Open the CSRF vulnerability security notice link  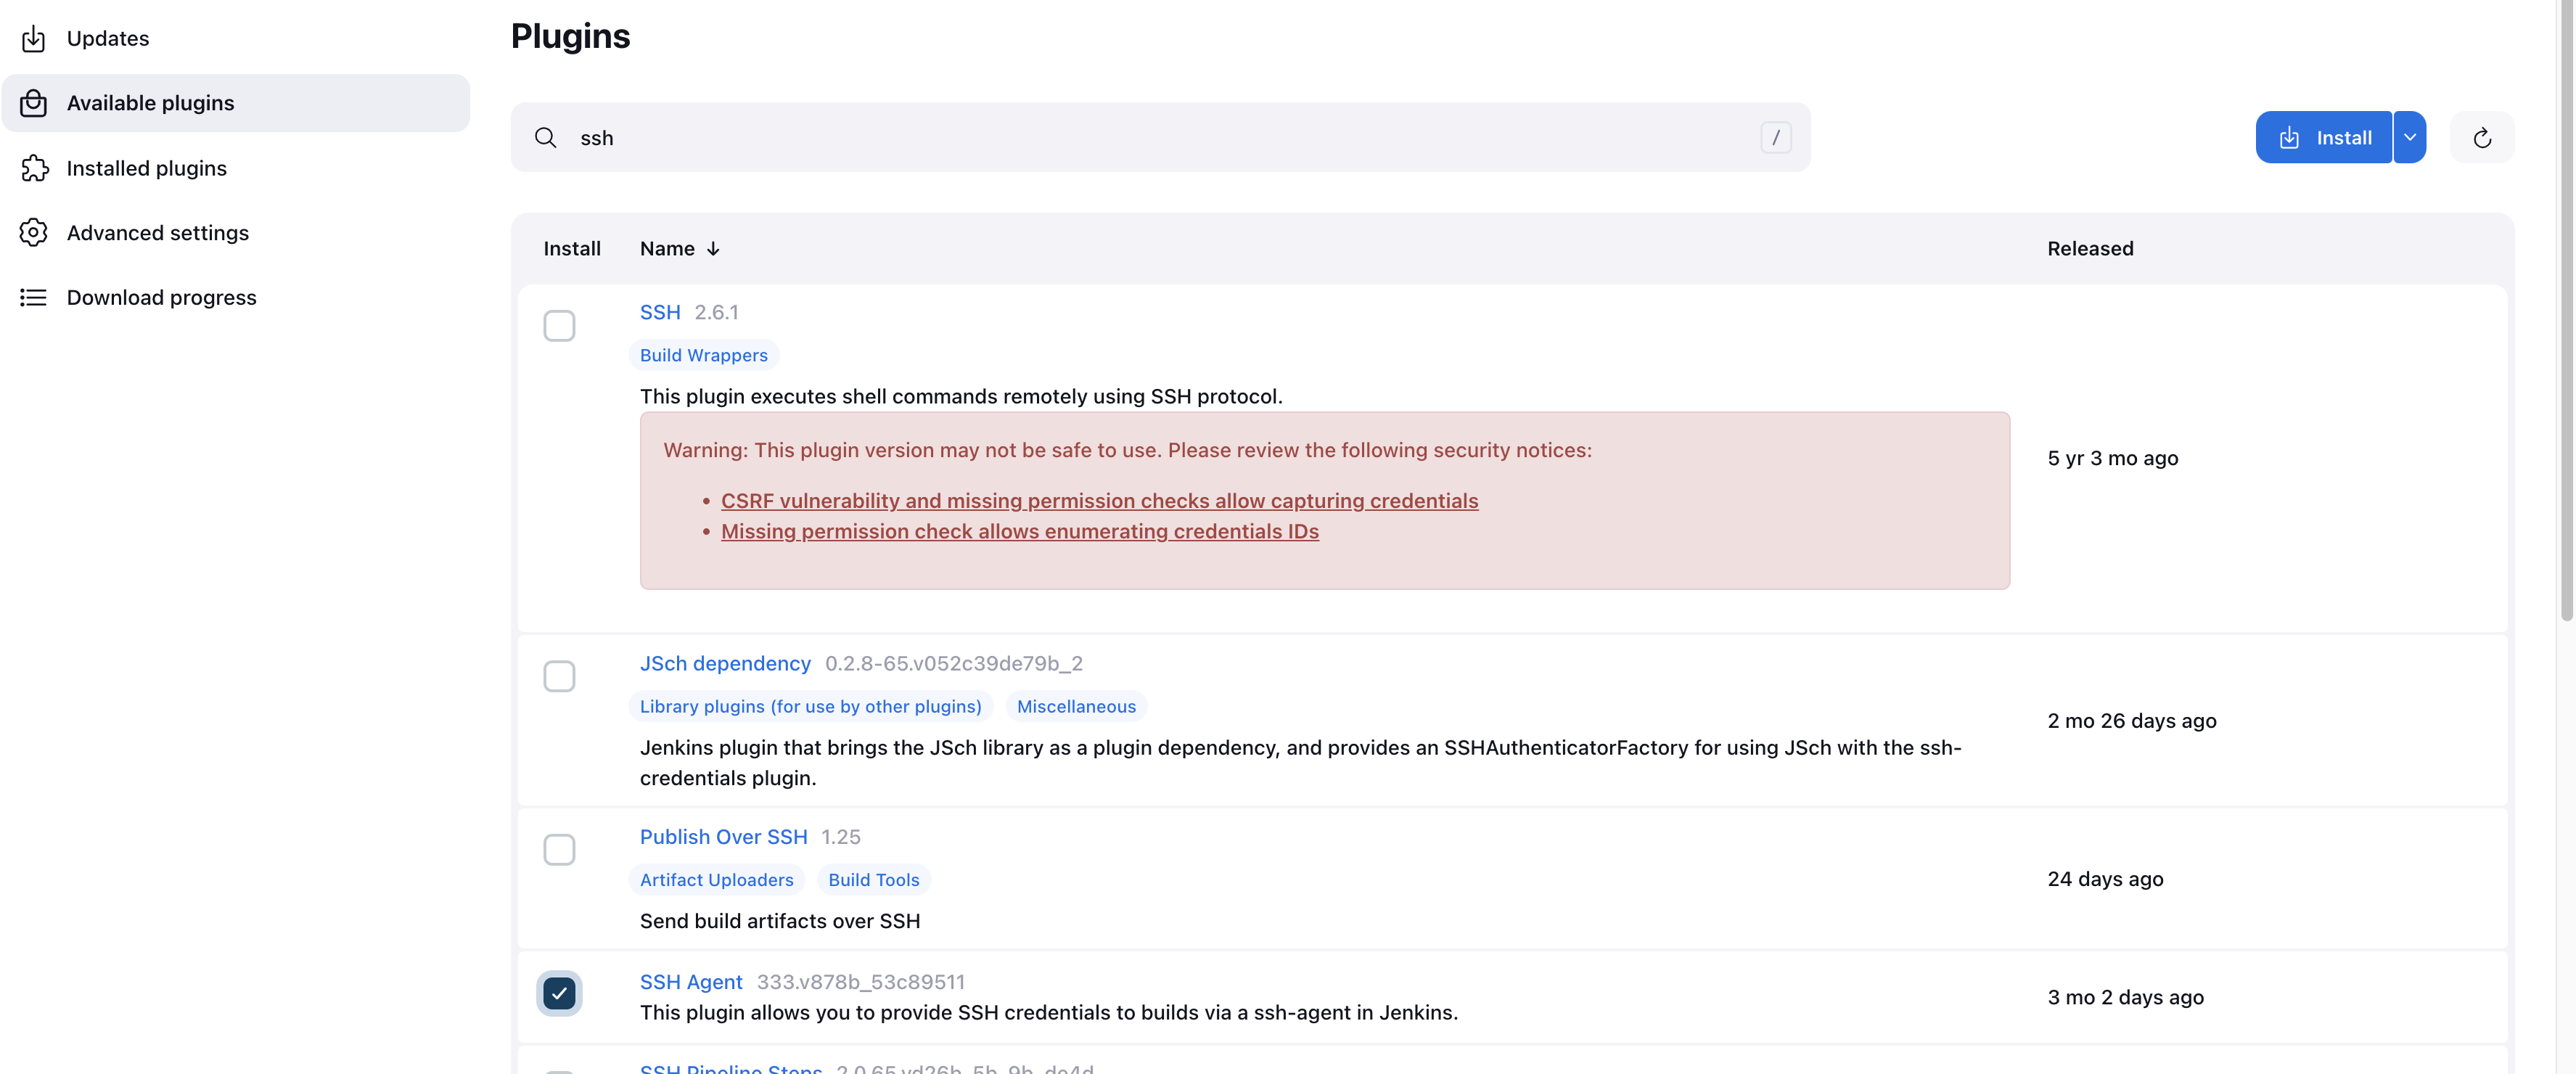(1099, 501)
